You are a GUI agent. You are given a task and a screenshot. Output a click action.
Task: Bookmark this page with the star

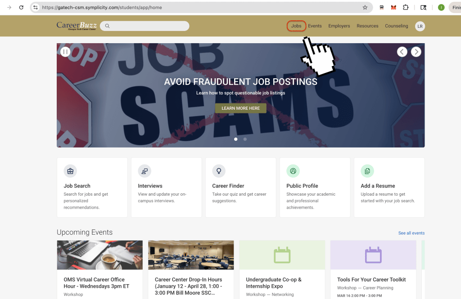[365, 7]
